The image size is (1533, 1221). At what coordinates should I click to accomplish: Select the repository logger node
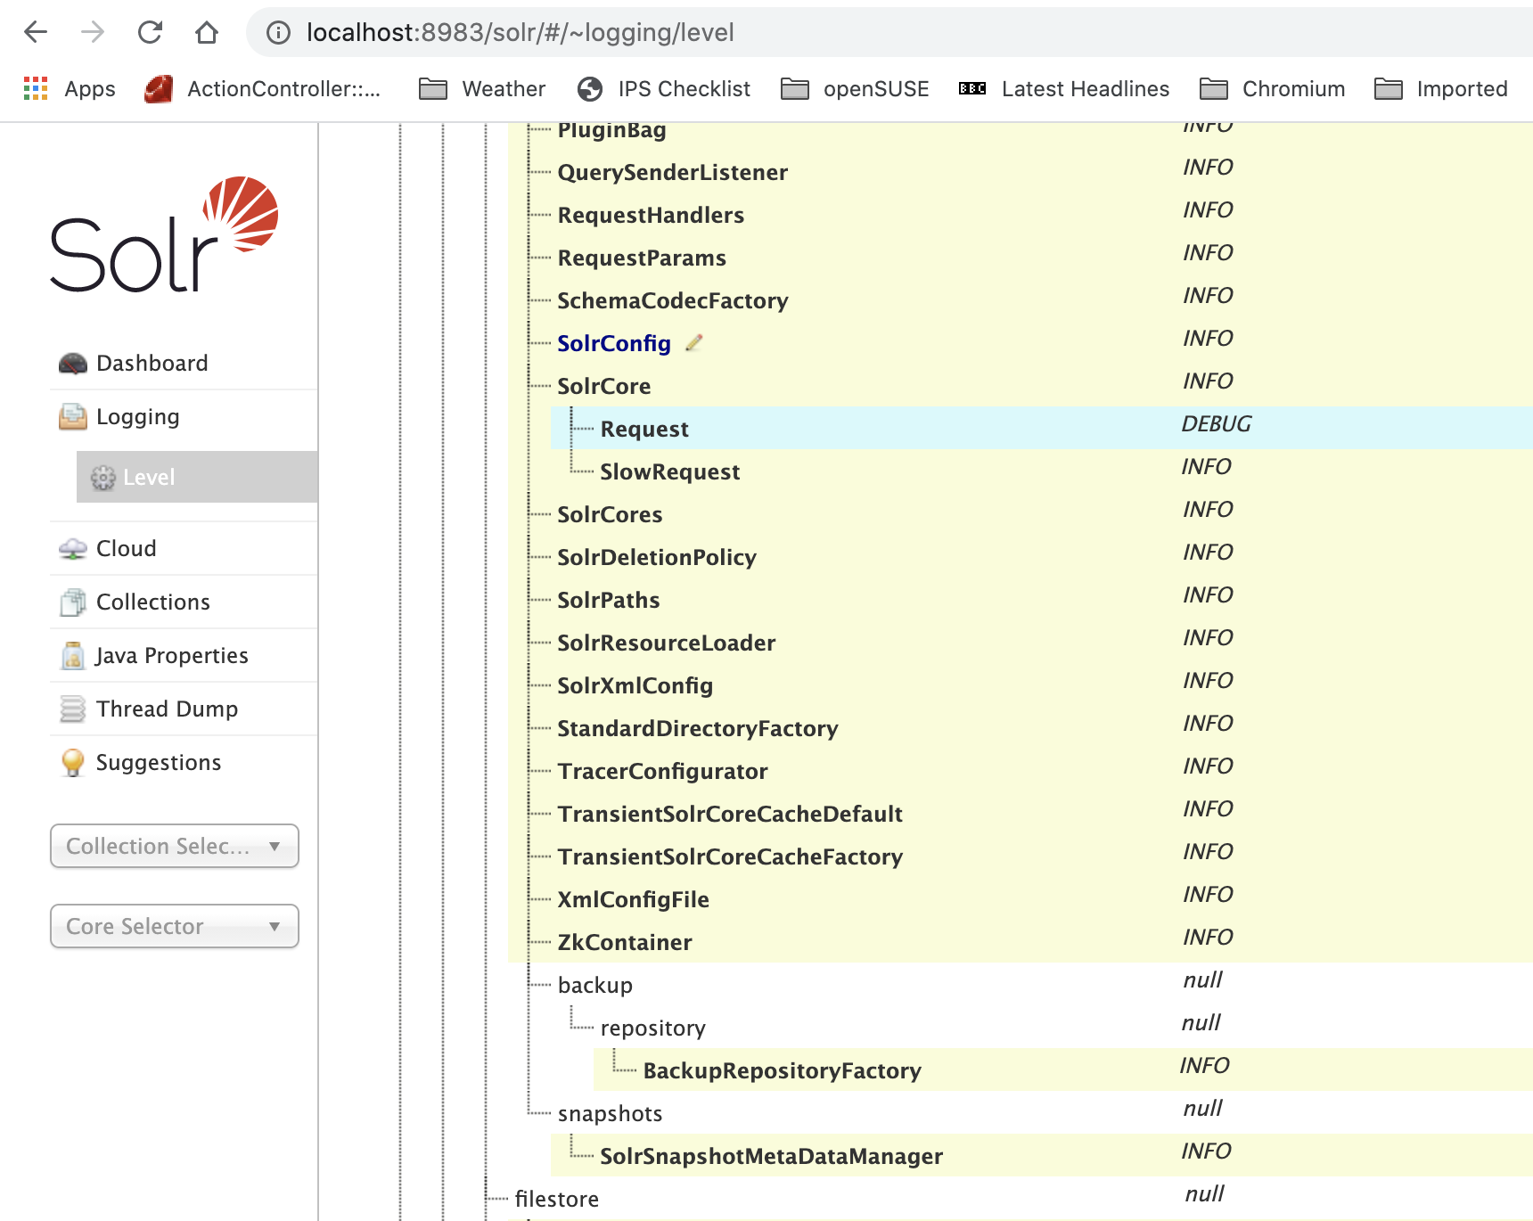click(x=653, y=1028)
